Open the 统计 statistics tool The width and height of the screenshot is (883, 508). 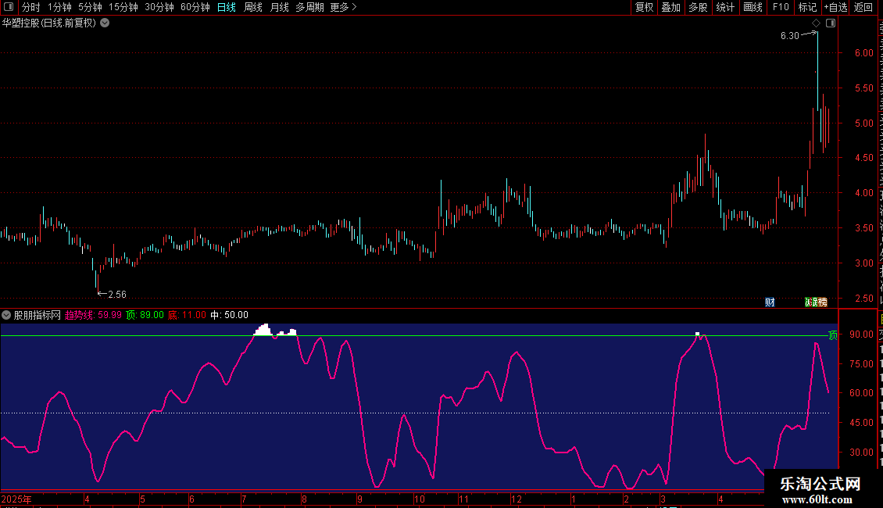(x=725, y=7)
